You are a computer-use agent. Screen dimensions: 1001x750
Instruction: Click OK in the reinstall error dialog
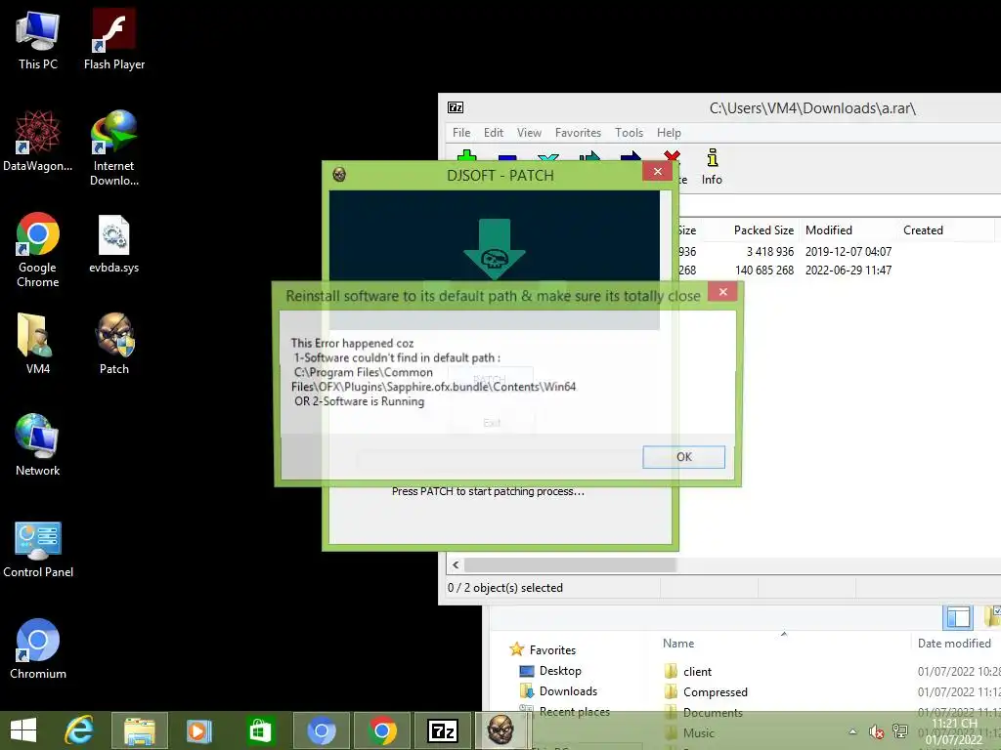click(x=683, y=457)
